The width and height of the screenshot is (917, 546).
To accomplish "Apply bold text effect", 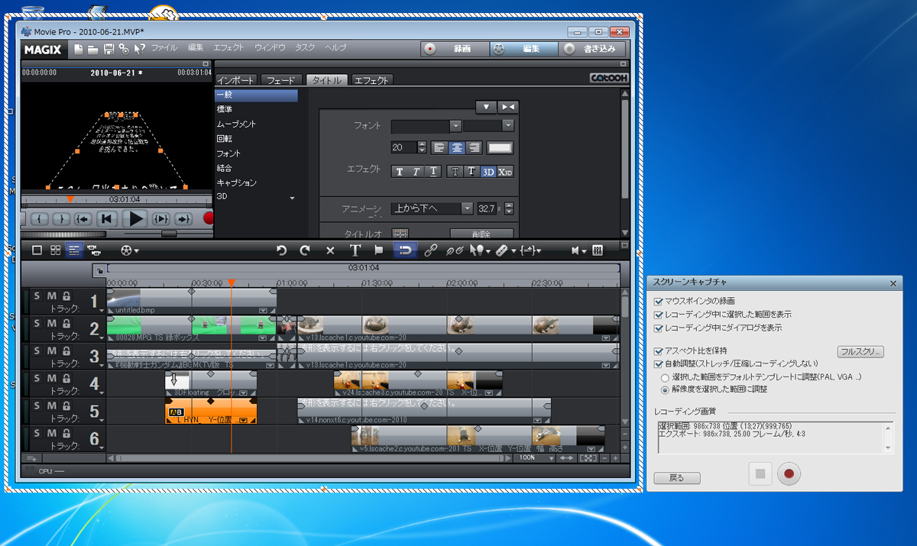I will click(x=399, y=172).
